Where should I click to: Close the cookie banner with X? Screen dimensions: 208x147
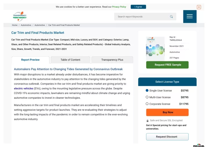199,7
